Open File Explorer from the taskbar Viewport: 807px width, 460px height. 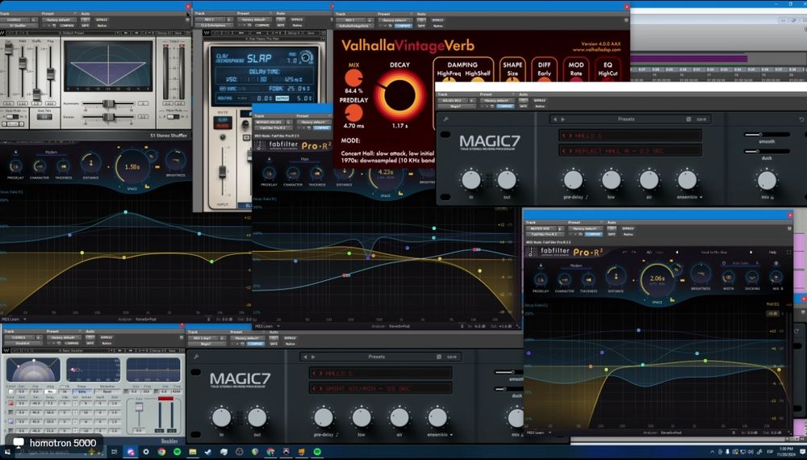pyautogui.click(x=193, y=452)
